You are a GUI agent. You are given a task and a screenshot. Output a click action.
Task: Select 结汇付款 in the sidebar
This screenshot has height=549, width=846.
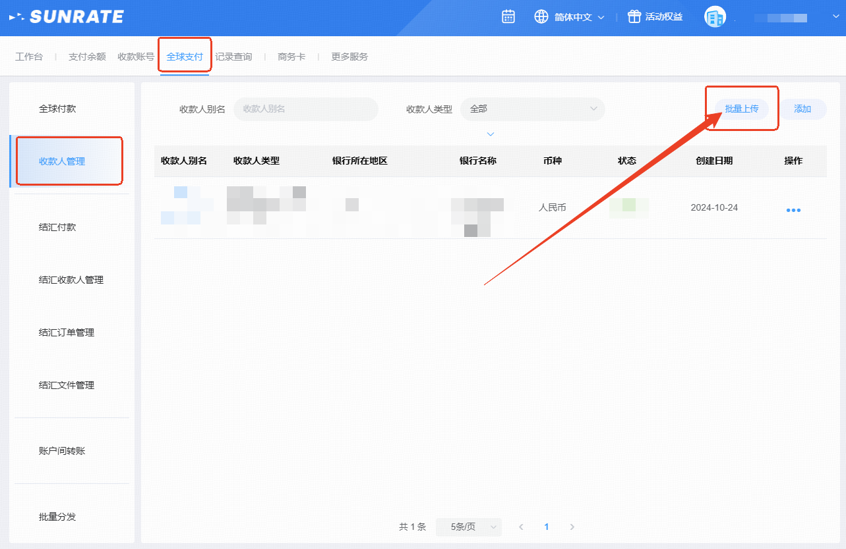coord(57,227)
